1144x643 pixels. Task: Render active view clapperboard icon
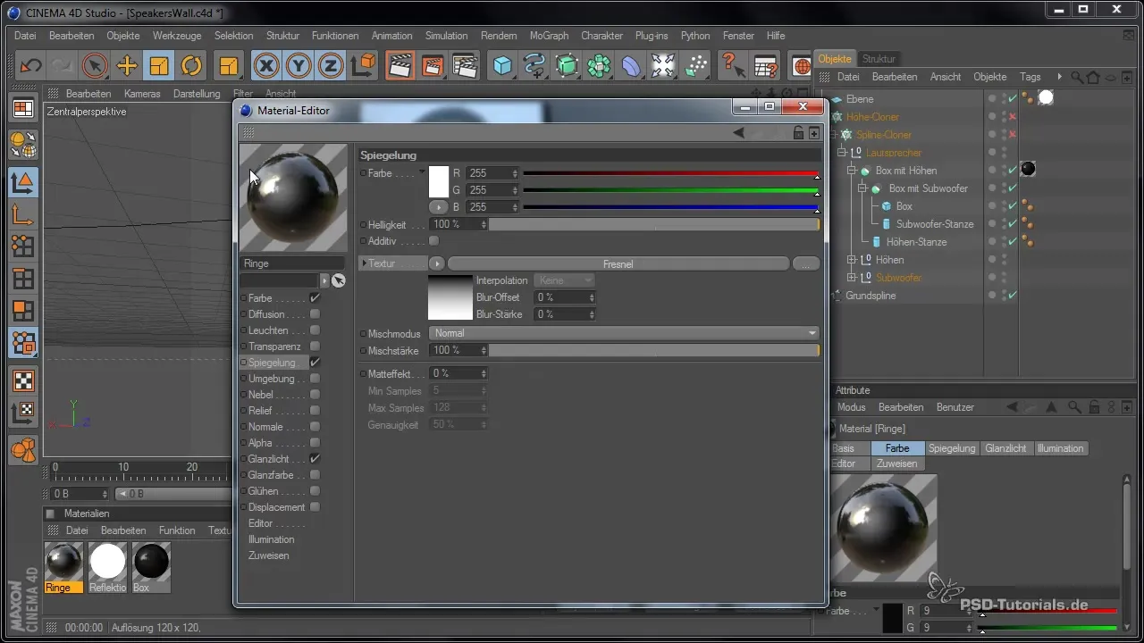[400, 66]
